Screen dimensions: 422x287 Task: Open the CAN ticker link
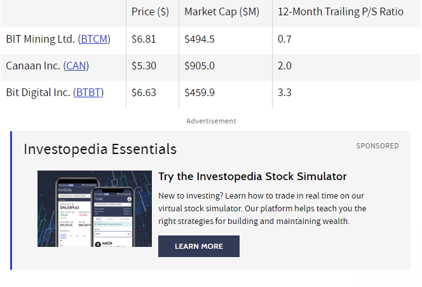click(x=76, y=66)
